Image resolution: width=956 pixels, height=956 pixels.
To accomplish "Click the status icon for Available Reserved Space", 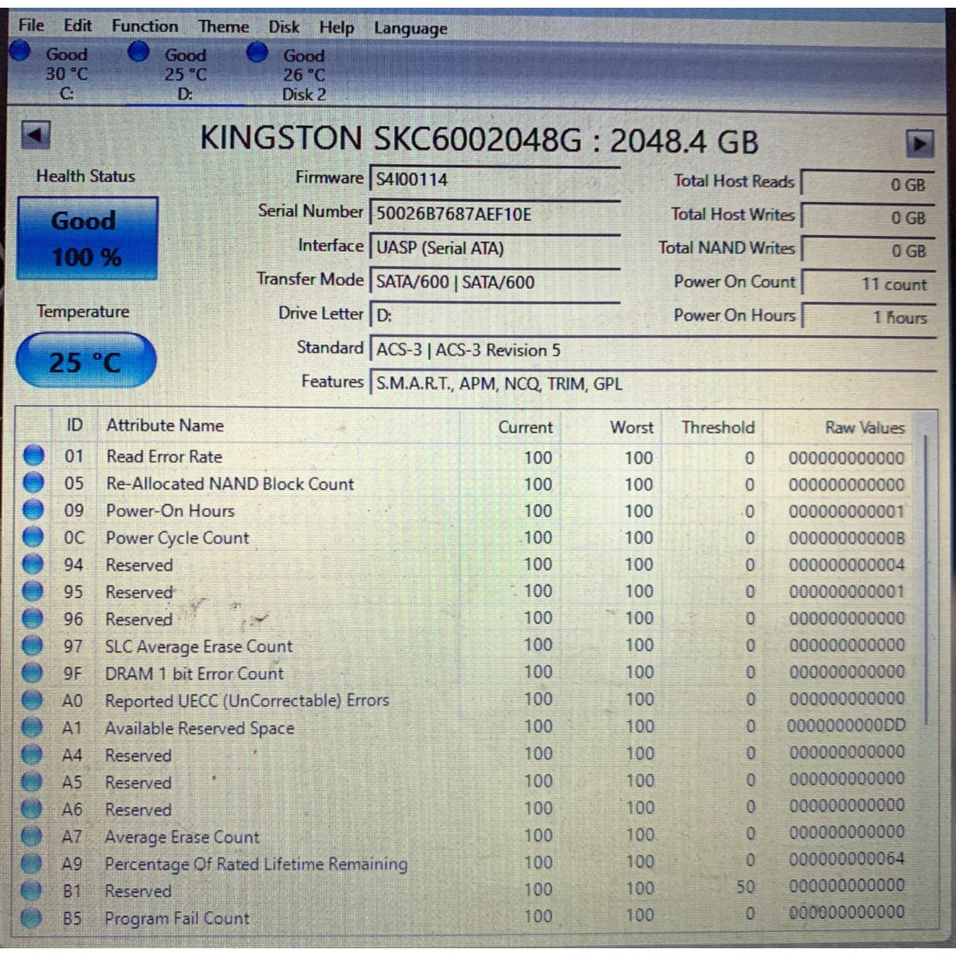I will coord(32,727).
